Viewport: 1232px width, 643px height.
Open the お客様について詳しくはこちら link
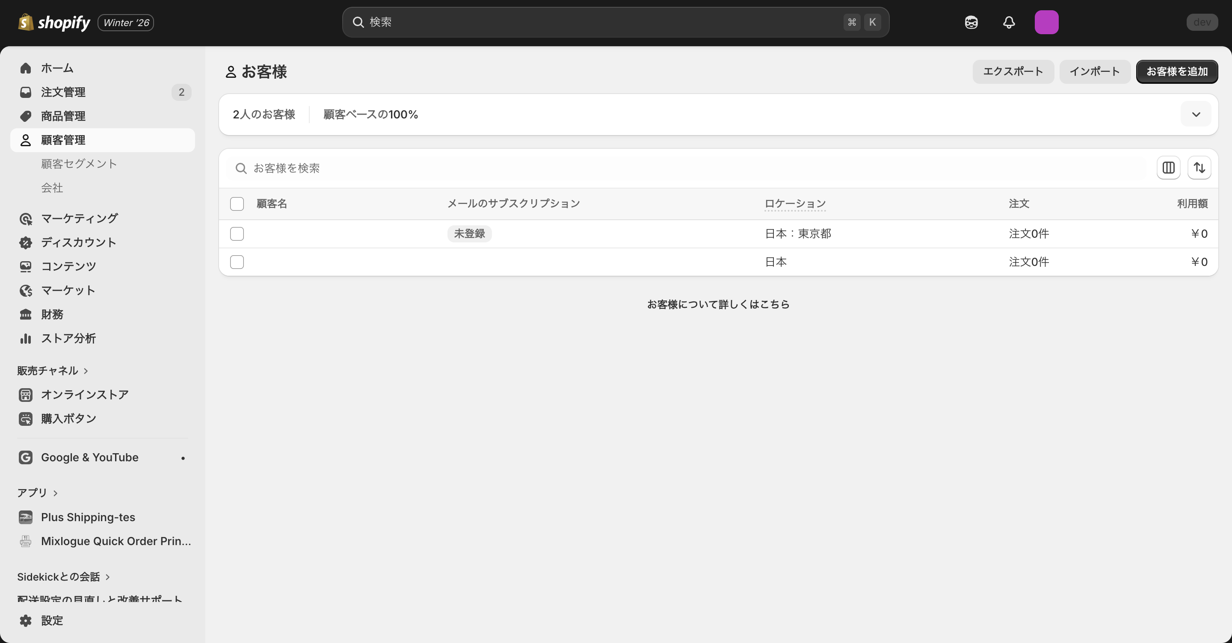(x=718, y=304)
